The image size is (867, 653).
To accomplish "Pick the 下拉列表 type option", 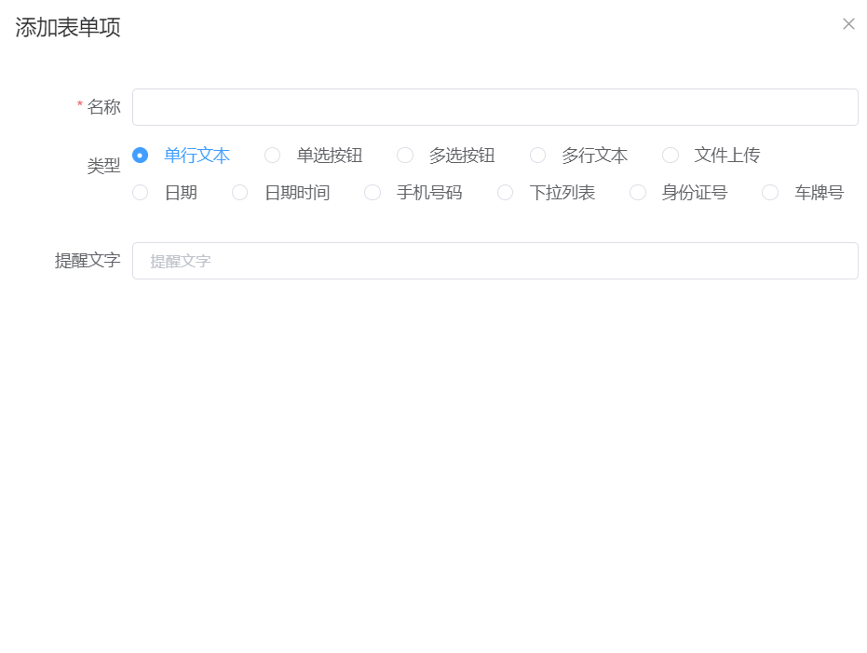I will [506, 193].
